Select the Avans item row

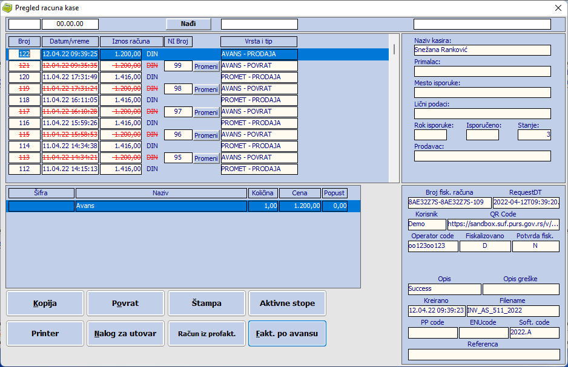[x=161, y=206]
